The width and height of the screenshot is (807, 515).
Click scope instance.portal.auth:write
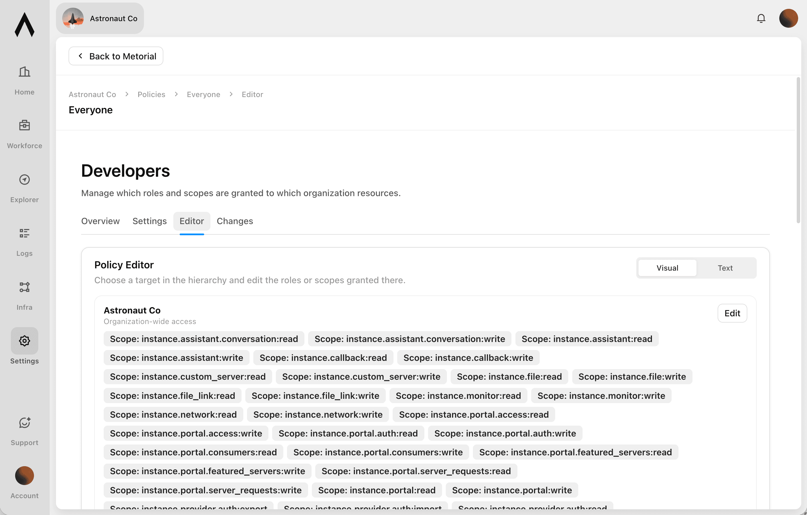click(x=505, y=433)
